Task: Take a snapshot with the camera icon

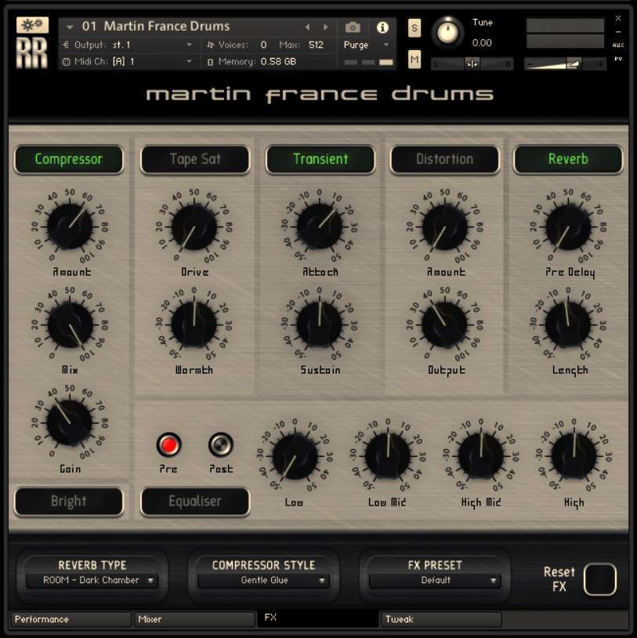Action: pyautogui.click(x=353, y=27)
